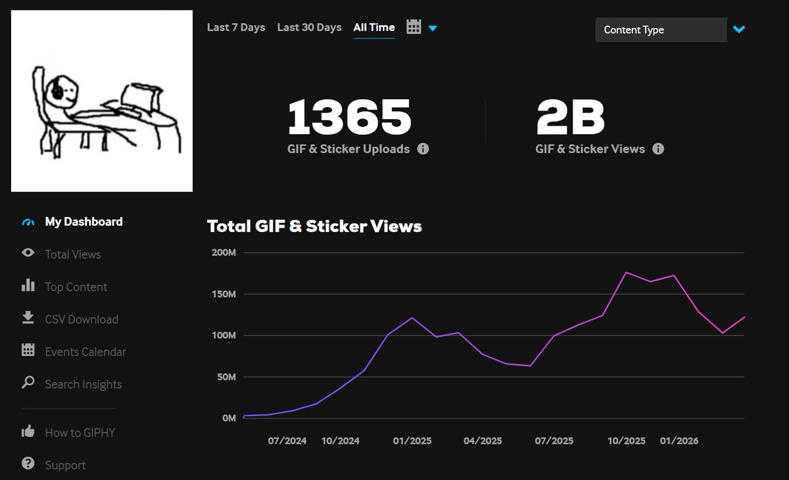Click the Support question mark icon

[28, 464]
